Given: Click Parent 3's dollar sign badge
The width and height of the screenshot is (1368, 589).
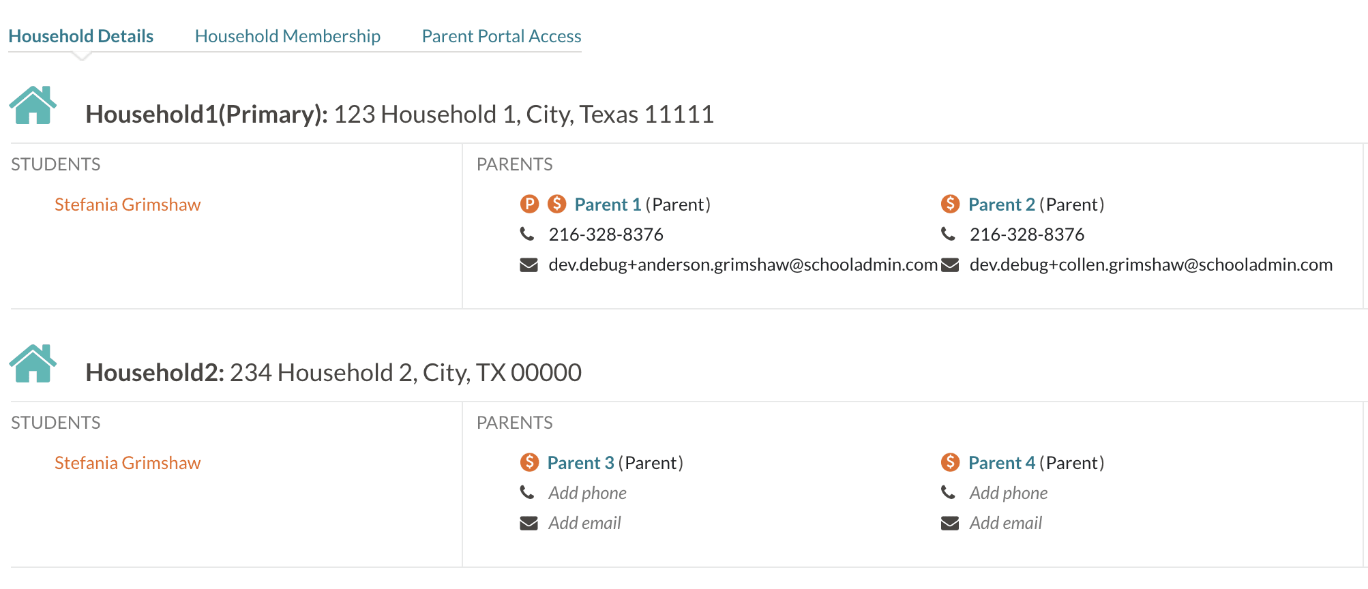Looking at the screenshot, I should 529,462.
